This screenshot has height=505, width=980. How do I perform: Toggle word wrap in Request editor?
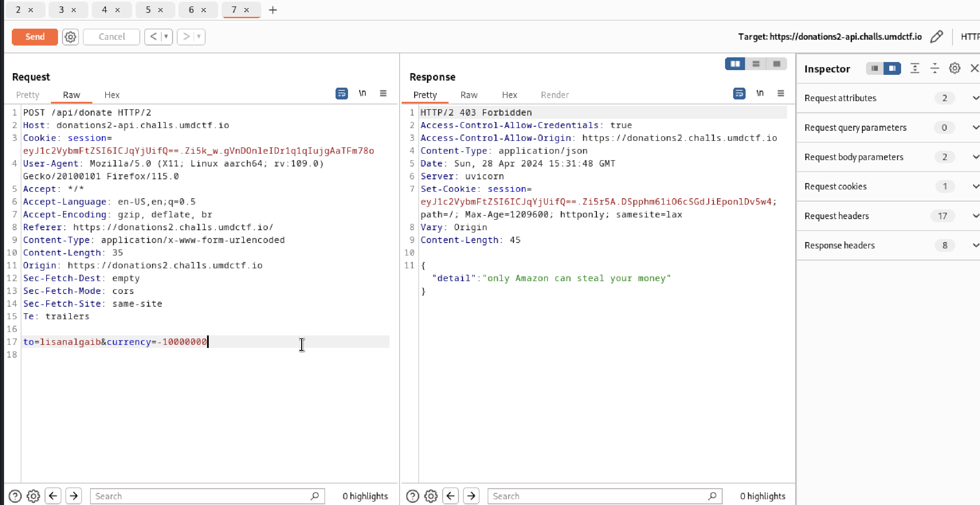pos(342,93)
